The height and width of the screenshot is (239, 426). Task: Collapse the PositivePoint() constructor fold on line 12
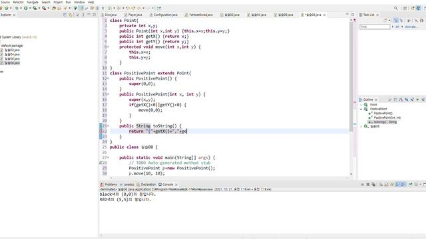(108, 78)
